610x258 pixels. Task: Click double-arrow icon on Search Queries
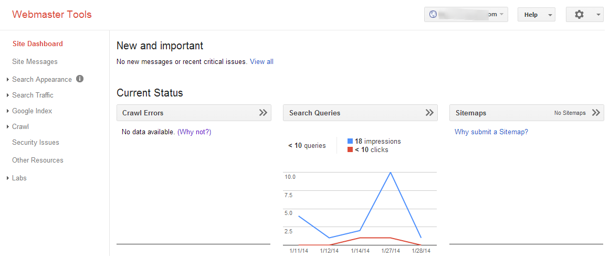[x=429, y=113]
